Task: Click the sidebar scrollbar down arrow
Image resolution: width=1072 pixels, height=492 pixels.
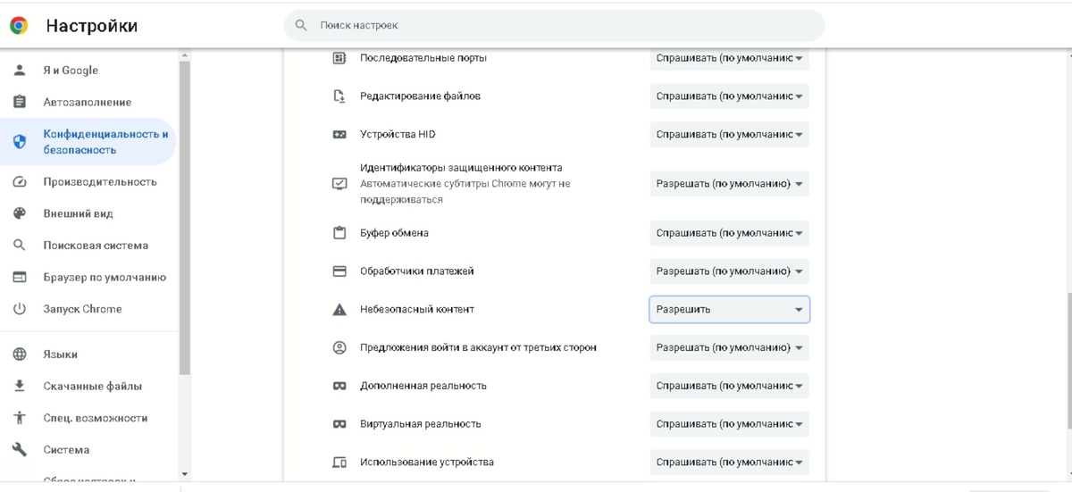Action: coord(185,474)
